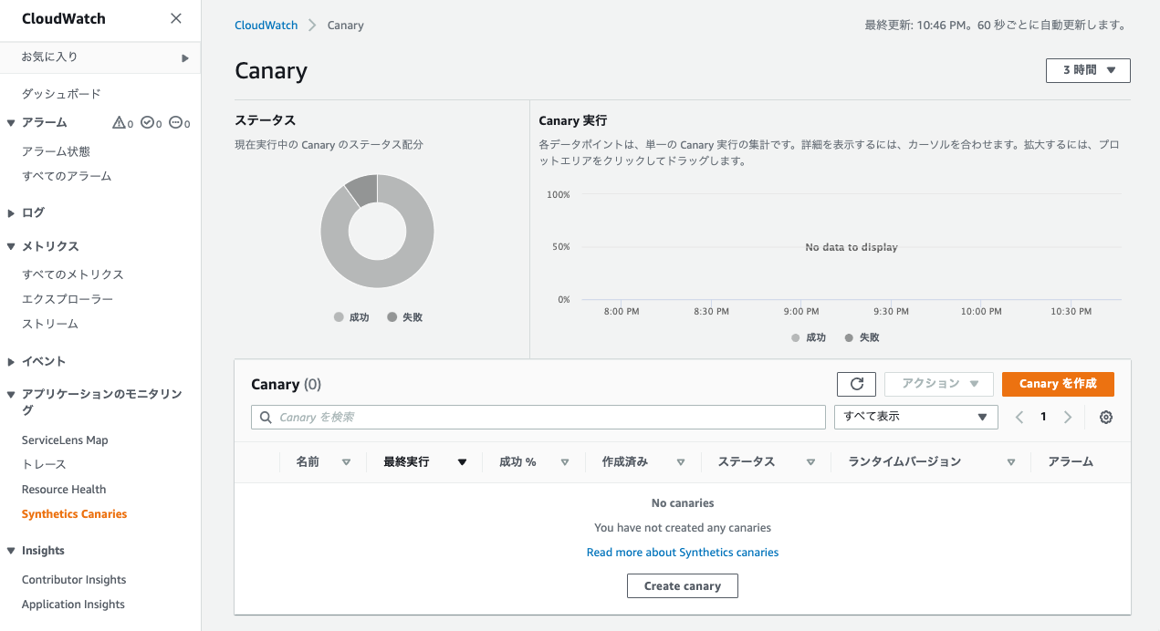Click the 成功 % column header

[517, 462]
